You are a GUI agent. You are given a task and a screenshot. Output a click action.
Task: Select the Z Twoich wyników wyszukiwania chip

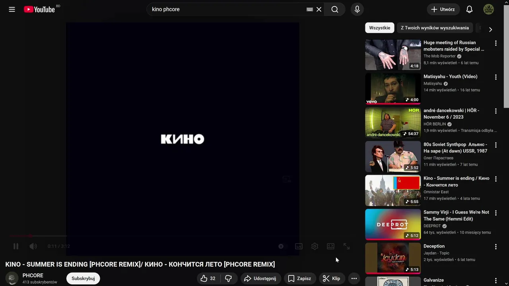pos(435,28)
